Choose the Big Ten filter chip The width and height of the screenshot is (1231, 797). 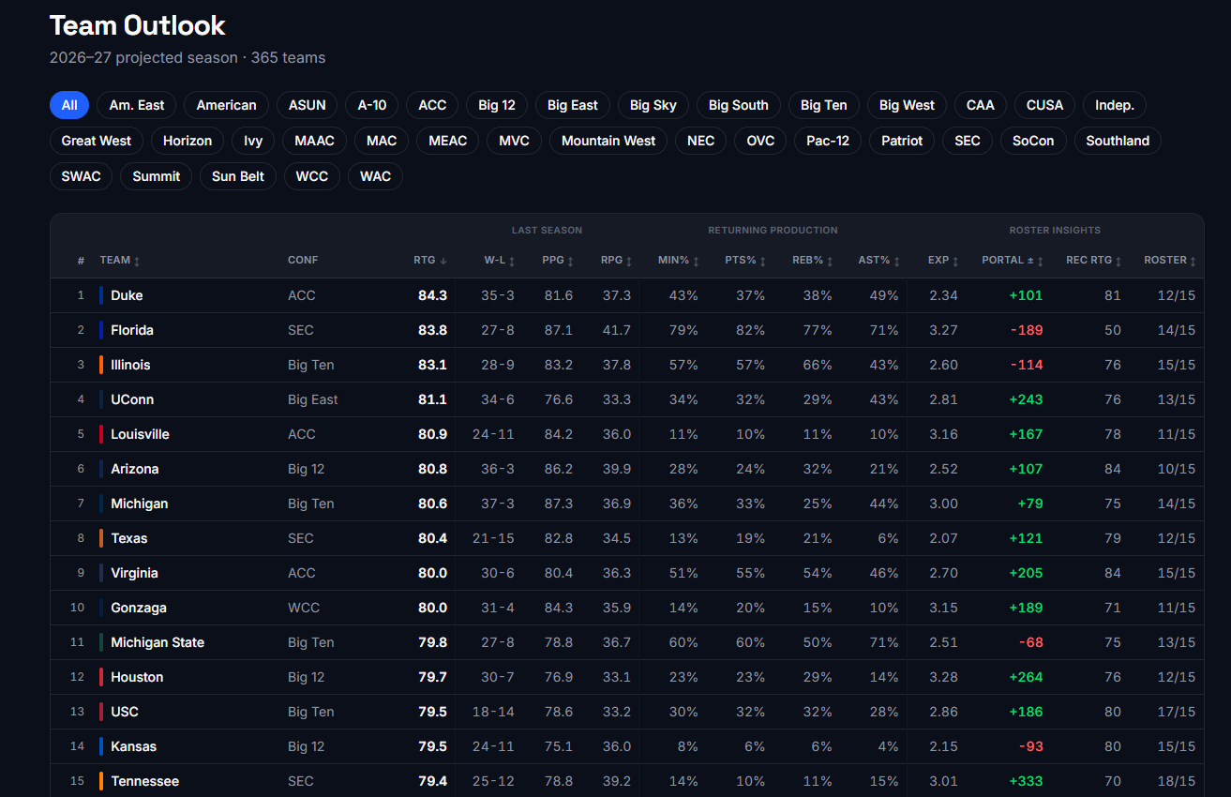(824, 105)
